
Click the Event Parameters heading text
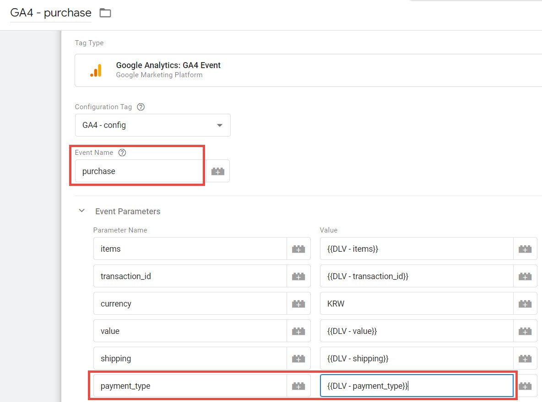[128, 211]
